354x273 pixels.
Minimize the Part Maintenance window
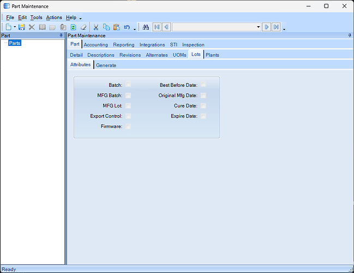(x=309, y=6)
